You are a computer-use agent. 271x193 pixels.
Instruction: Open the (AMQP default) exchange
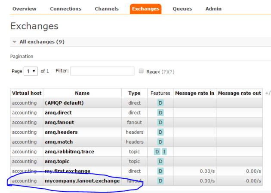[64, 103]
